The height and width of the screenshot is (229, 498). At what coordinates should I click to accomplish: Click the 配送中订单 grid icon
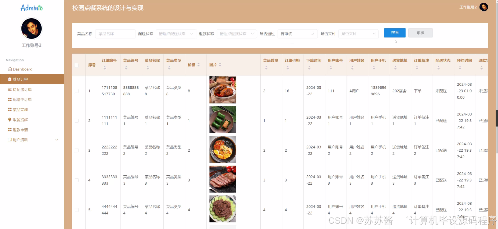point(10,100)
